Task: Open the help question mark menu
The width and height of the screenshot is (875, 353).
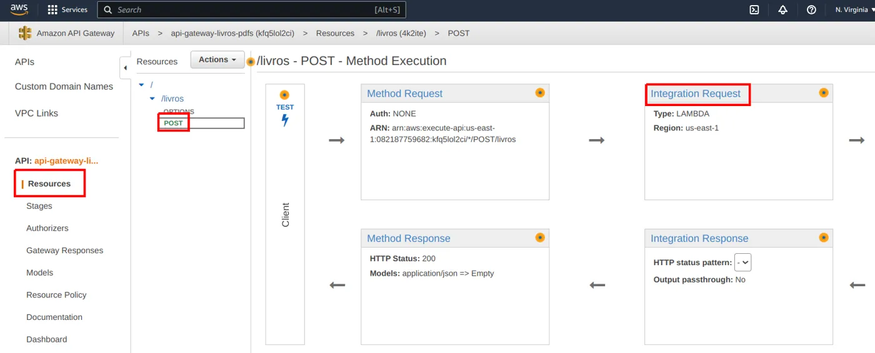Action: tap(811, 10)
